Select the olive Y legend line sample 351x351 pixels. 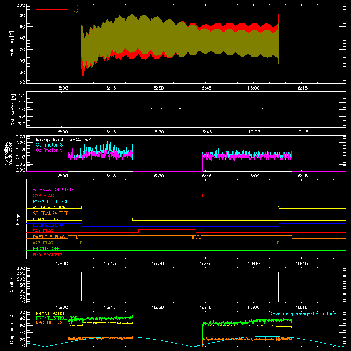click(x=52, y=15)
